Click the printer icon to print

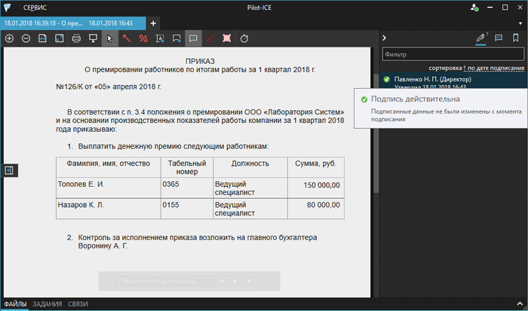pyautogui.click(x=76, y=38)
